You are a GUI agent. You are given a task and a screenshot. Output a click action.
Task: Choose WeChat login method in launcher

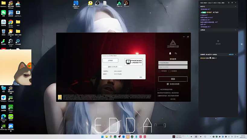176,53
